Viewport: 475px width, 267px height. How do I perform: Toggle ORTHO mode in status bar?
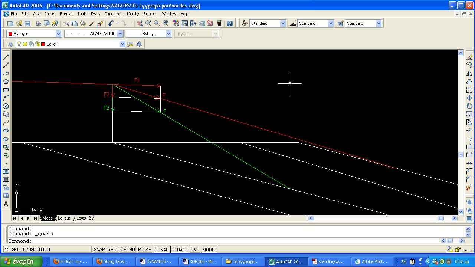[x=128, y=250]
